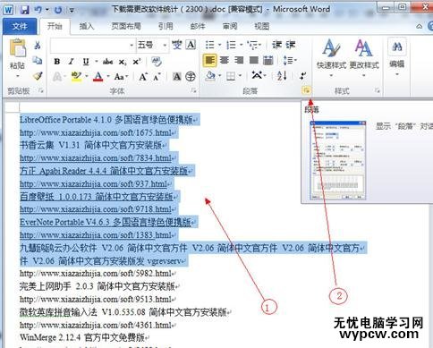Toggle Italic formatting
This screenshot has height=348, width=433.
[71, 62]
